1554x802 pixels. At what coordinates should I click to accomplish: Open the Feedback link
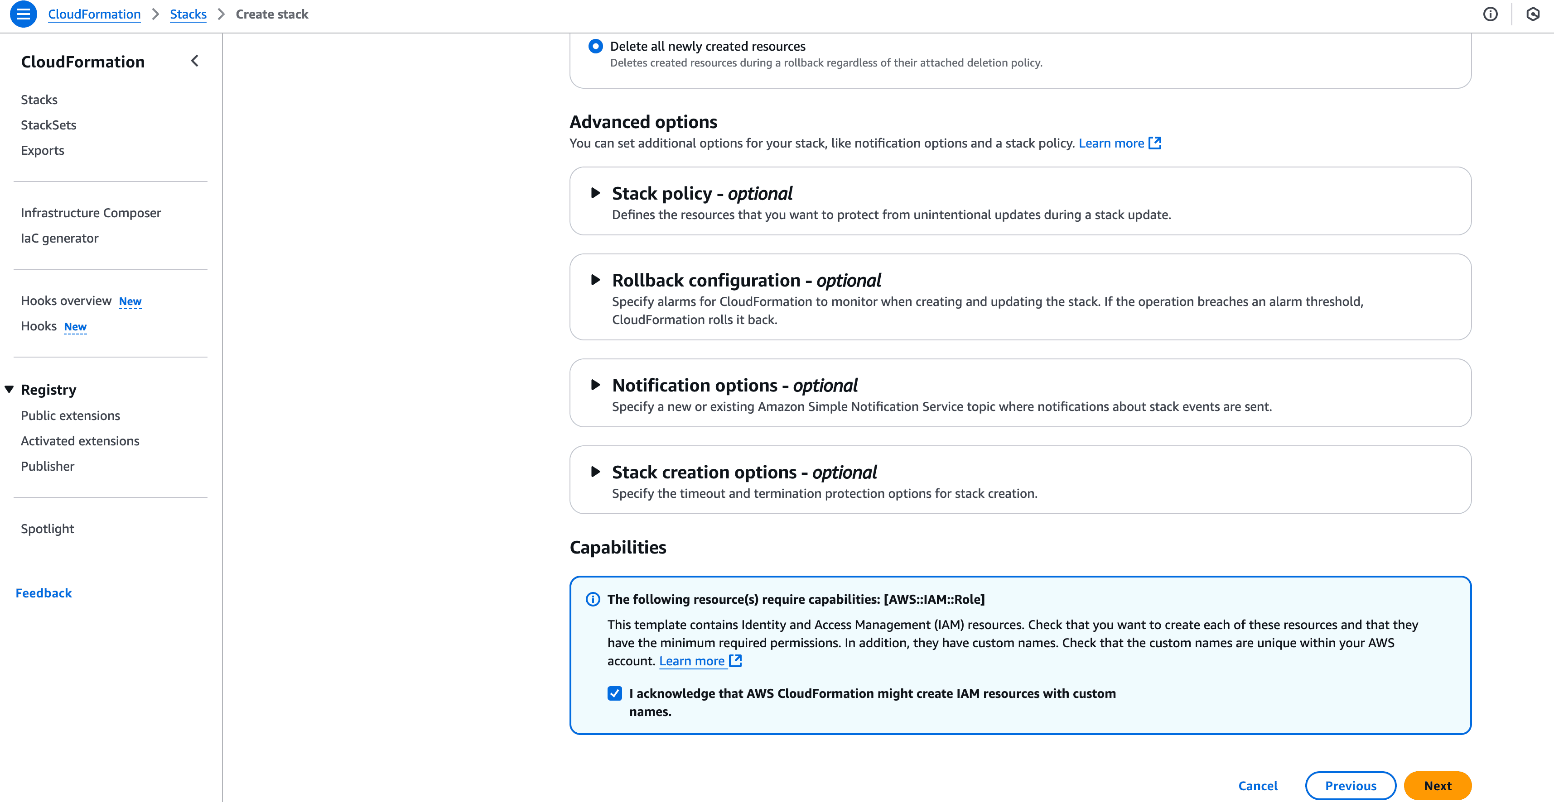43,592
